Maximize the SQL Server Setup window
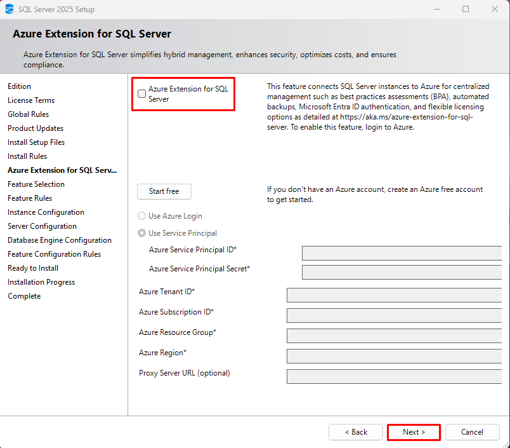This screenshot has width=510, height=448. [466, 9]
